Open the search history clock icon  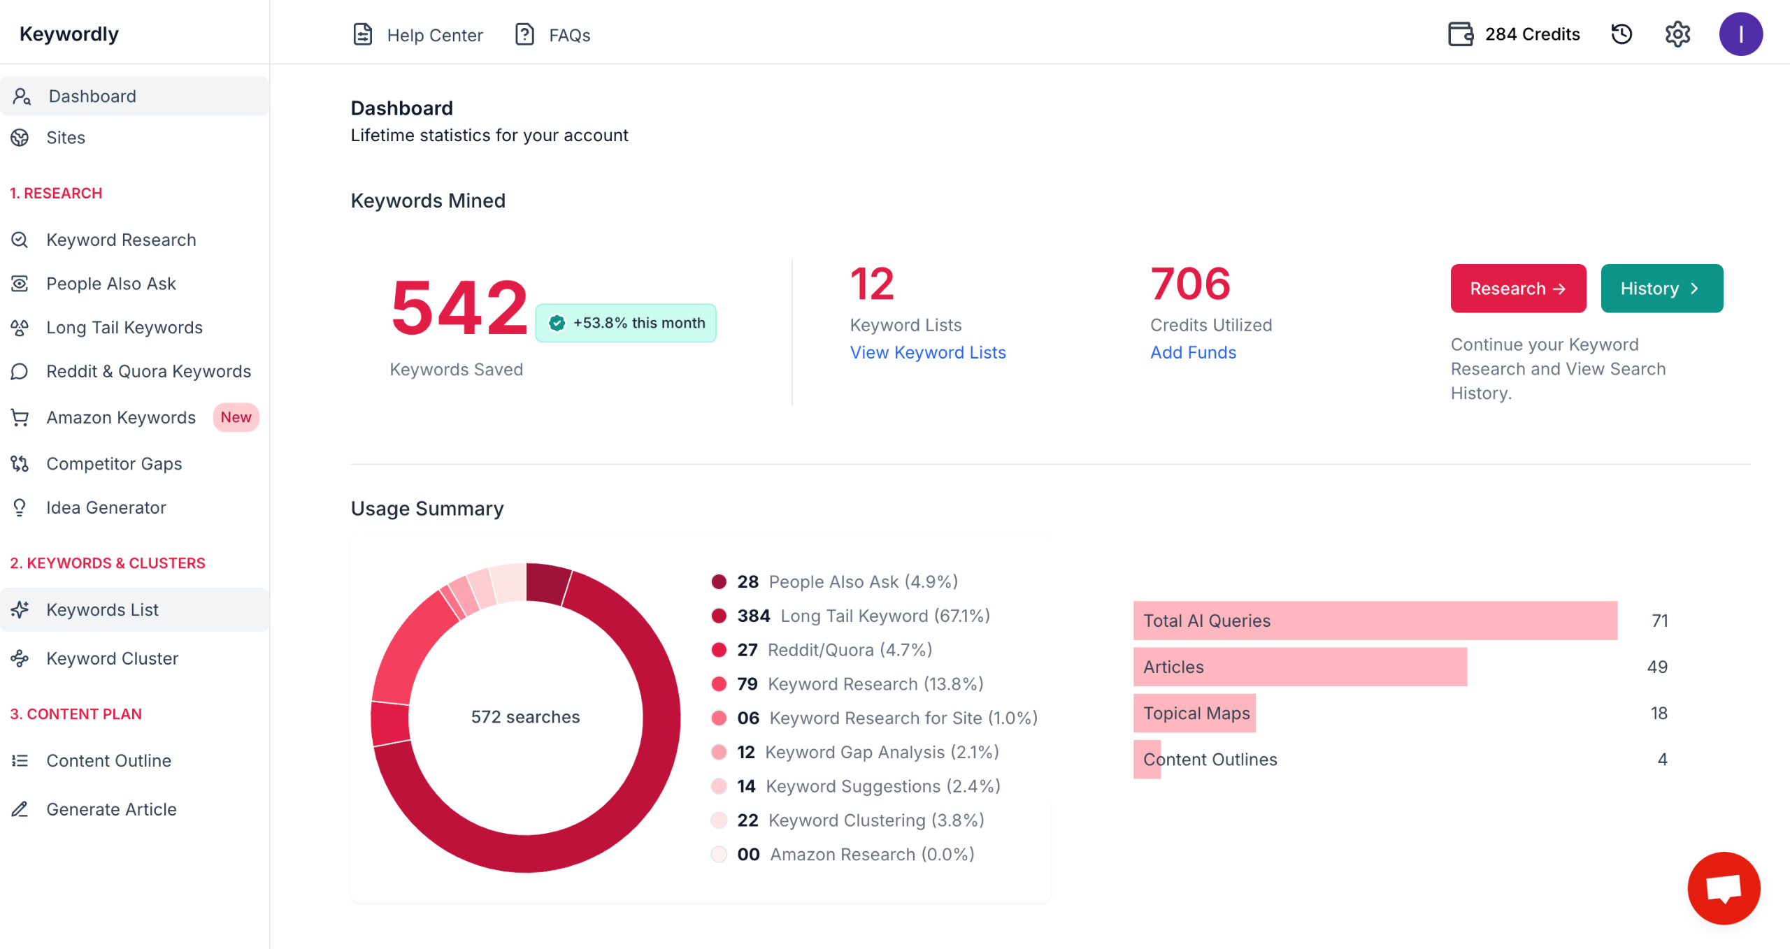(1621, 34)
